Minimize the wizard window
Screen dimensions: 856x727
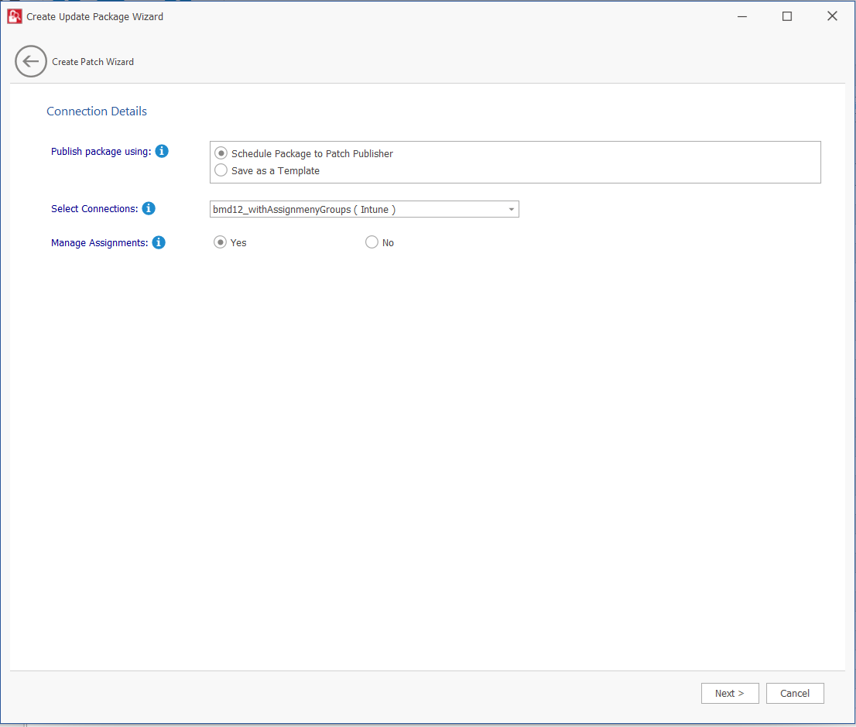(741, 16)
